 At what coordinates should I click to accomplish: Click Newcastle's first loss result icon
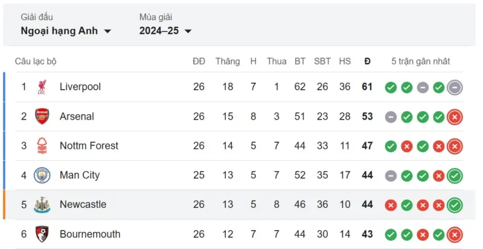tap(391, 205)
